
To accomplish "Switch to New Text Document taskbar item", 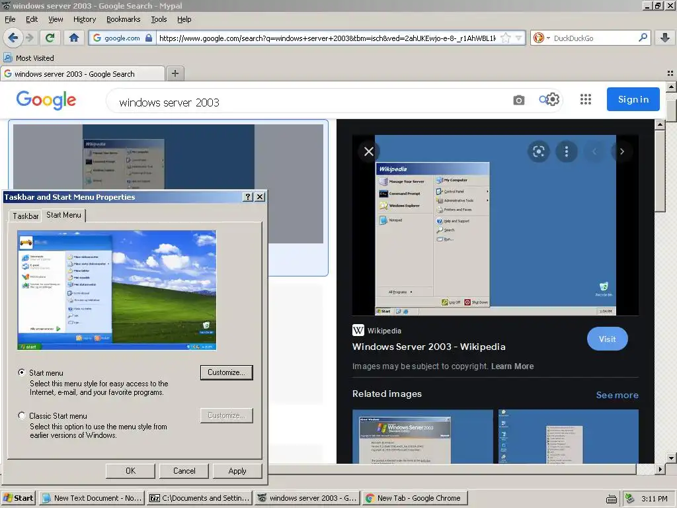I will point(91,498).
